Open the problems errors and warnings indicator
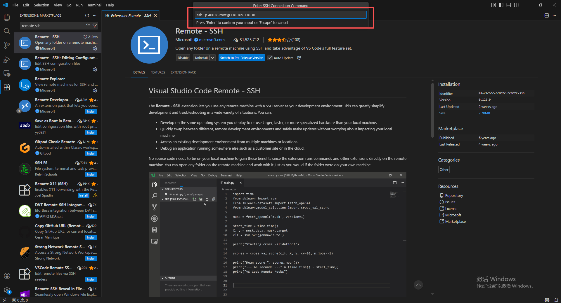The height and width of the screenshot is (303, 561). 20,300
